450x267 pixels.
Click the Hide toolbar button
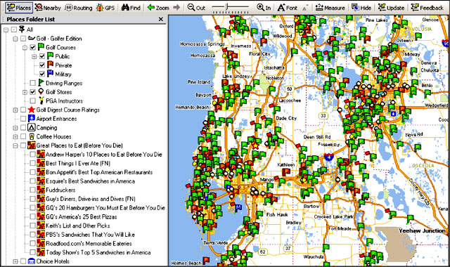[x=361, y=8]
